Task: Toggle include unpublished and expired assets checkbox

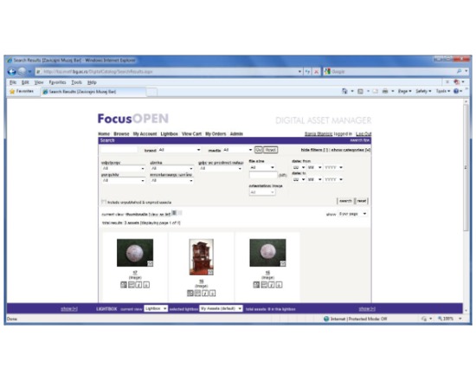Action: pyautogui.click(x=104, y=202)
